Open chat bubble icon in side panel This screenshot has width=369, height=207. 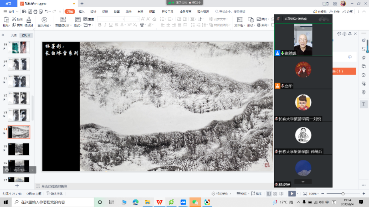(339, 34)
